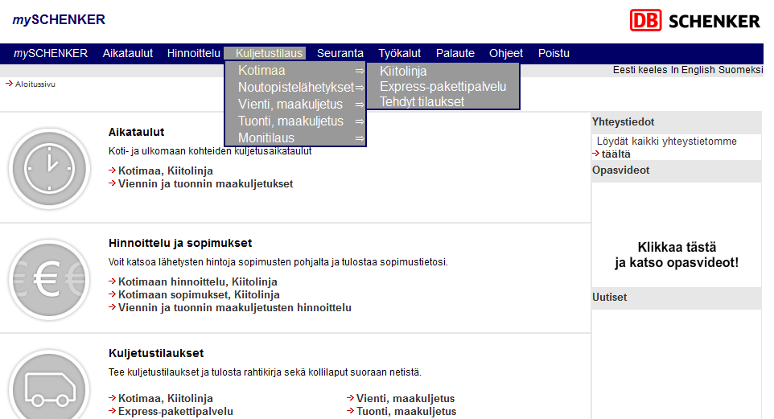Viewport: 774px width, 419px height.
Task: Click the Aloitussivu breadcrumb link
Action: [35, 84]
